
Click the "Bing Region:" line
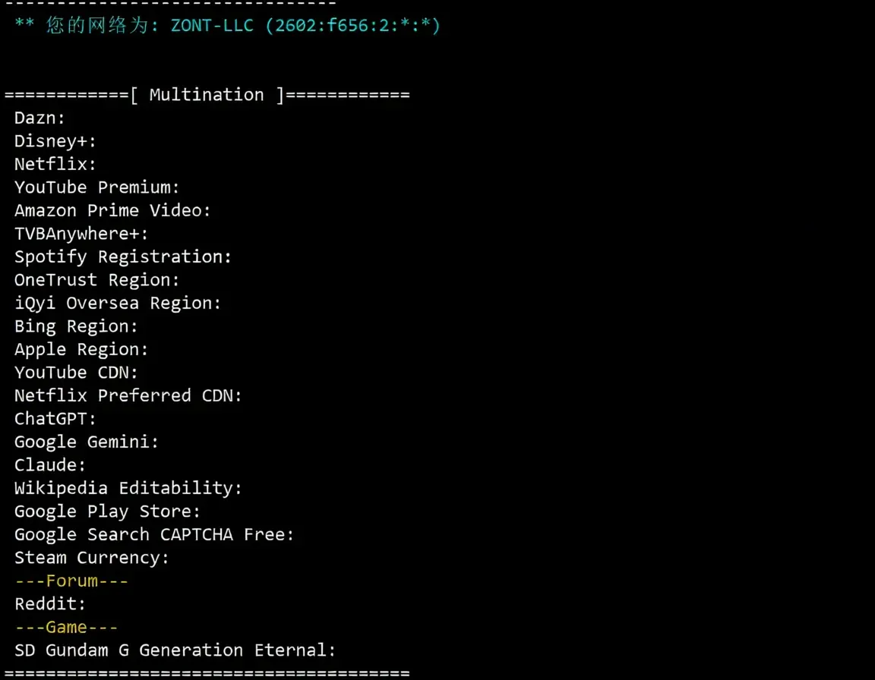click(76, 326)
